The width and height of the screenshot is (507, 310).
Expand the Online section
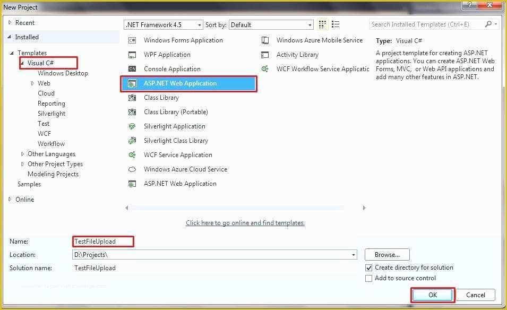click(10, 200)
